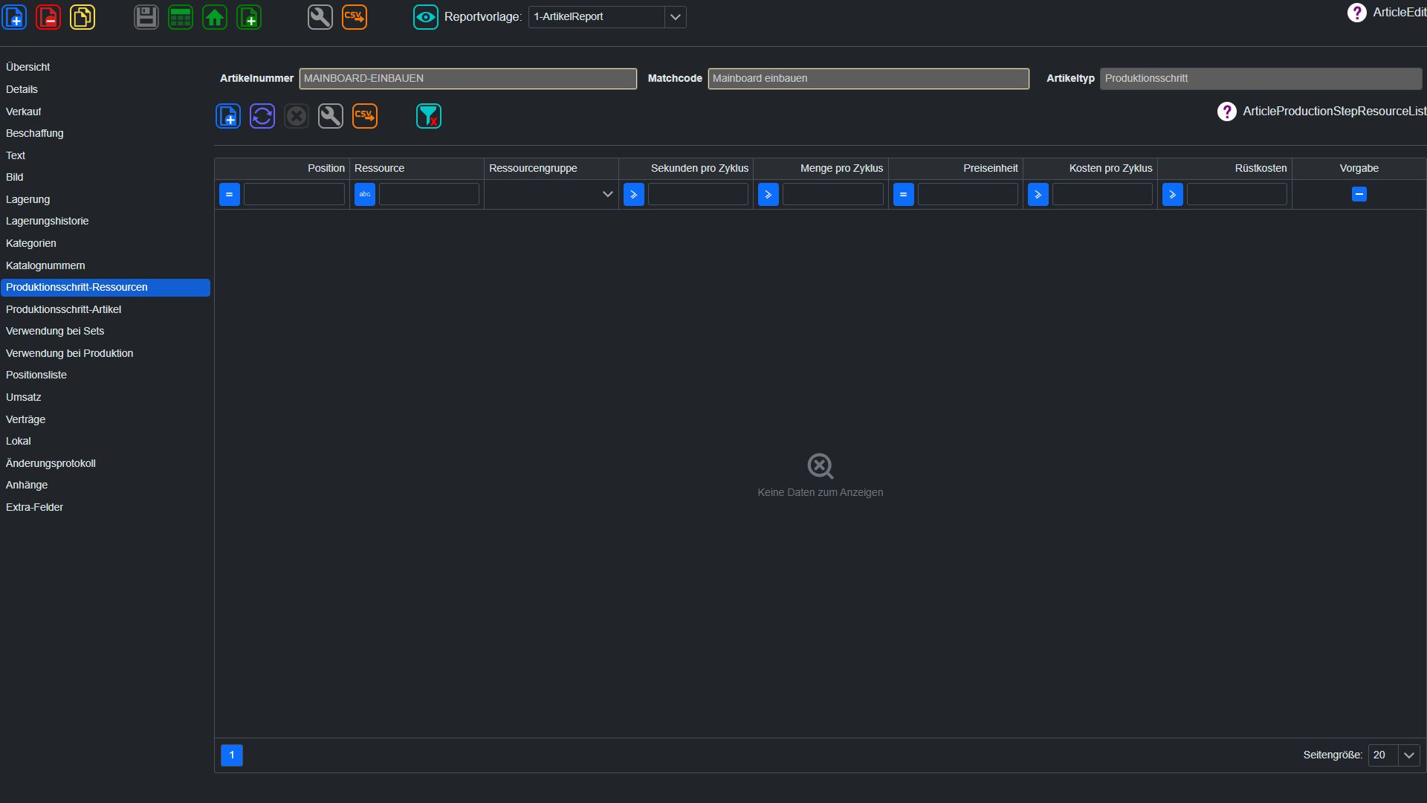Image resolution: width=1427 pixels, height=803 pixels.
Task: Change Sekunden pro Zyklus filter operator
Action: [x=634, y=195]
